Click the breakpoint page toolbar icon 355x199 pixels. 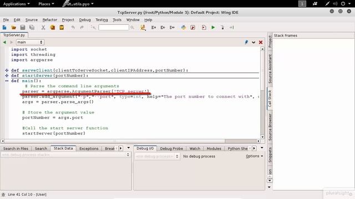click(204, 28)
